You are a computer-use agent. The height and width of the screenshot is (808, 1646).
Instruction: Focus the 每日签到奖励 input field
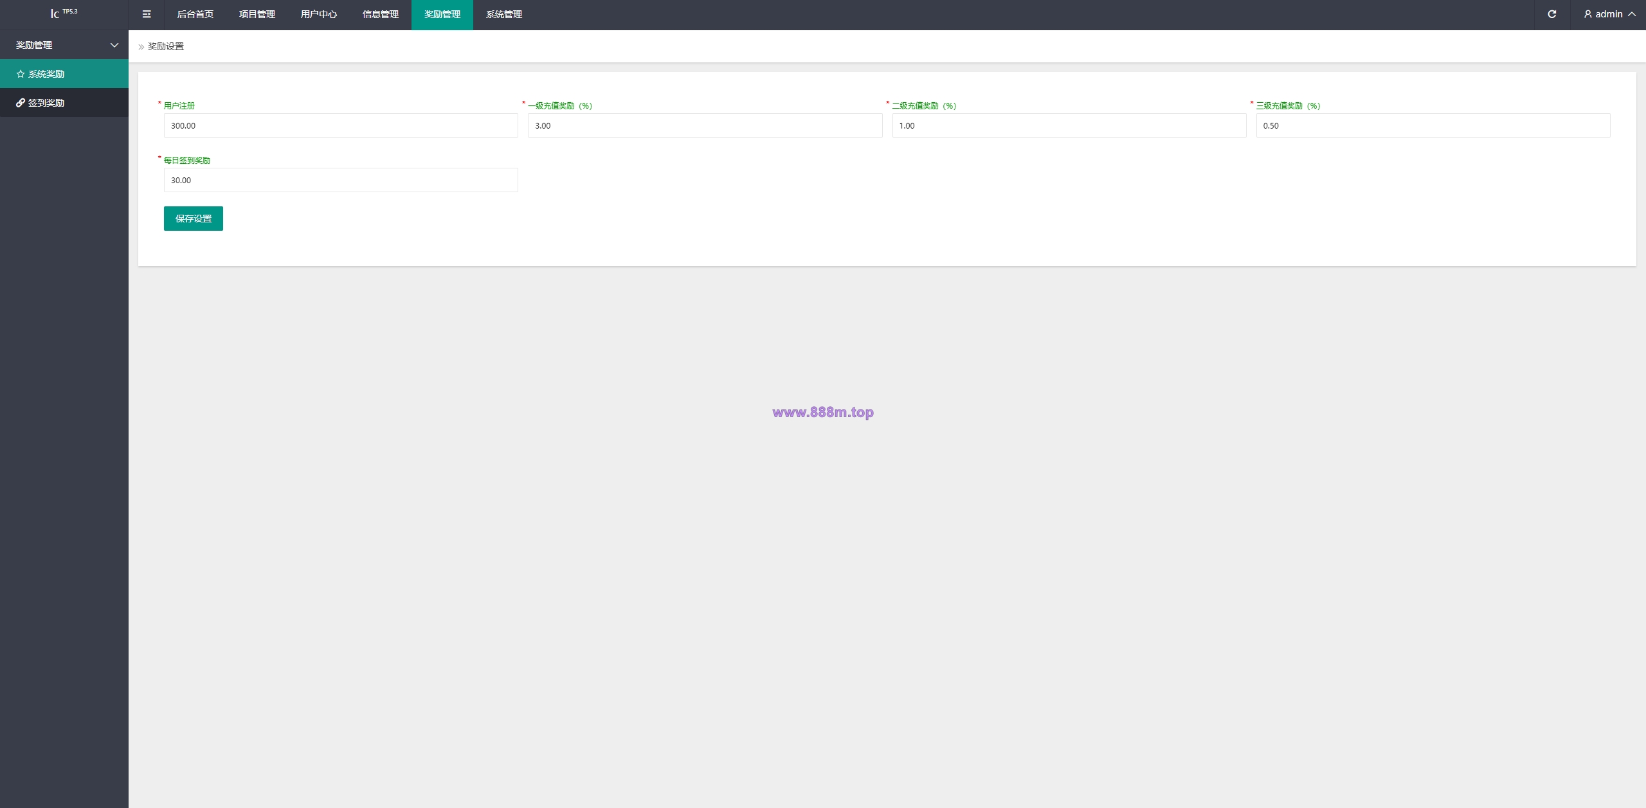[341, 180]
